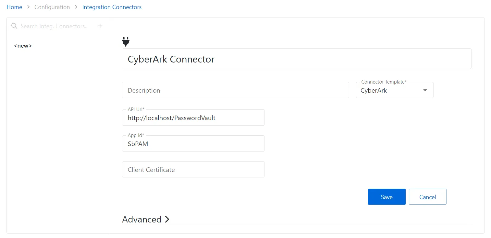Click the Advanced heading text
Screen dimensions: 491x238
click(142, 219)
